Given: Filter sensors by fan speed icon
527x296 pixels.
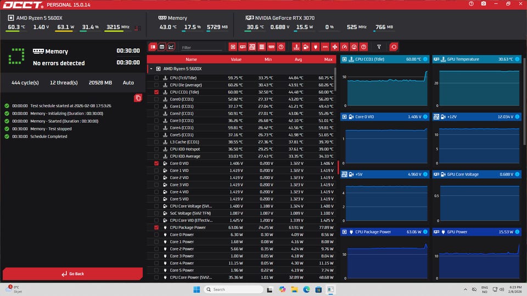Looking at the screenshot, I should 335,47.
